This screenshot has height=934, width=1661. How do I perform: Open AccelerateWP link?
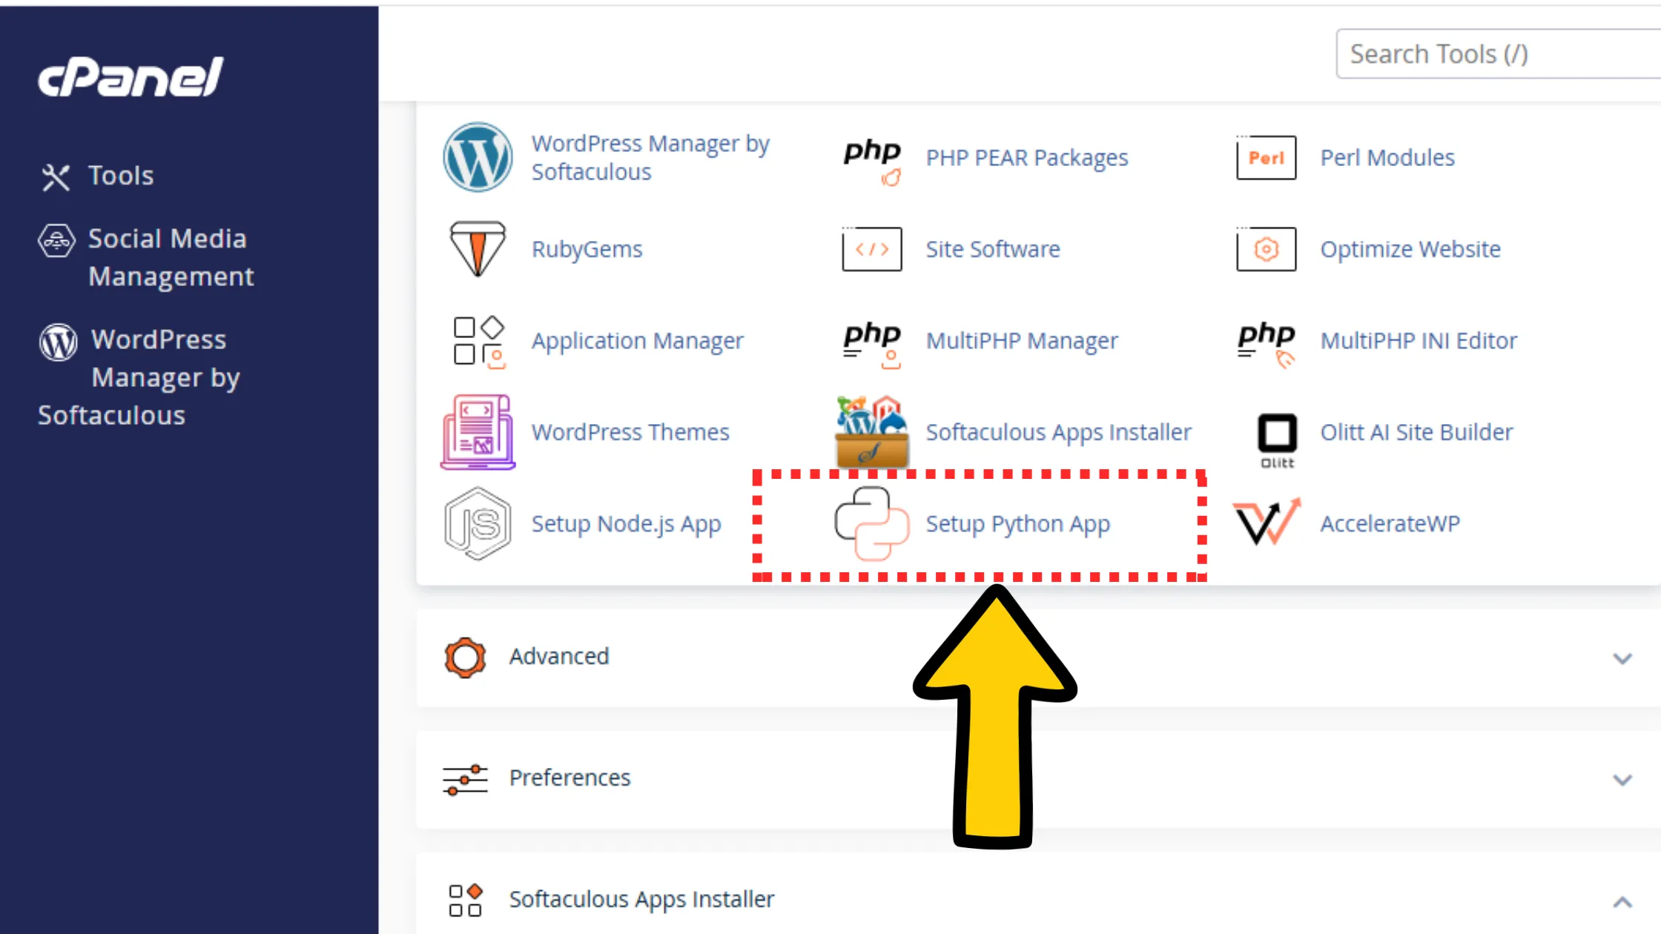pos(1390,523)
